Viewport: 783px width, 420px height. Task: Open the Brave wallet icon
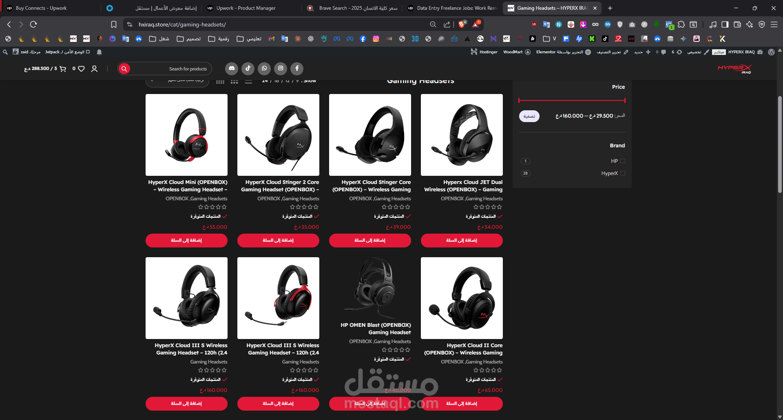(737, 24)
